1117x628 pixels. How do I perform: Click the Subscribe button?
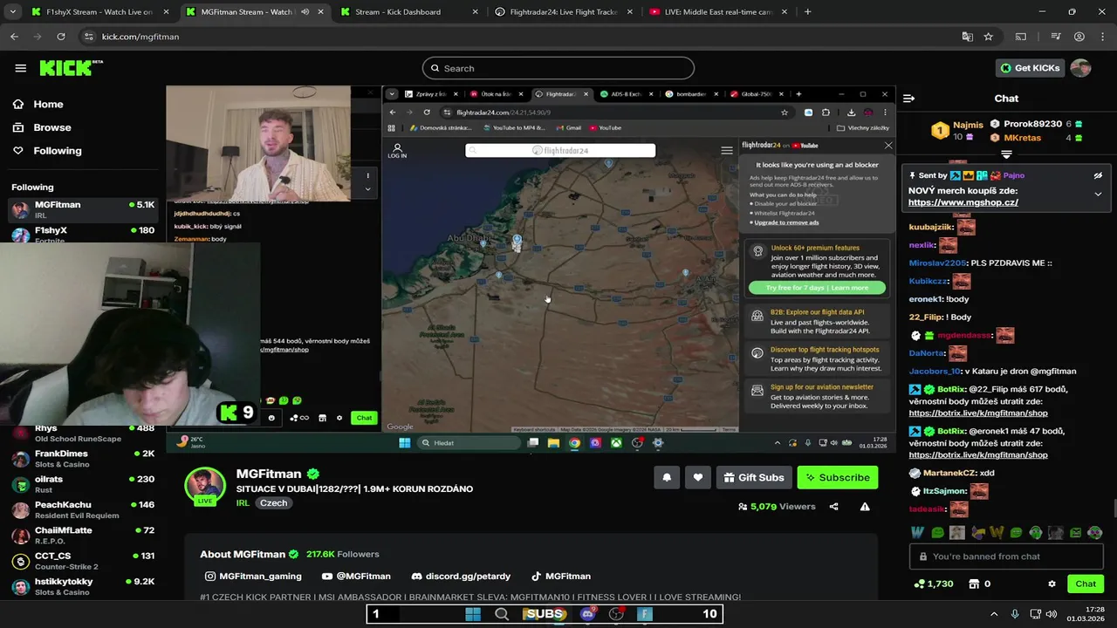pyautogui.click(x=838, y=477)
